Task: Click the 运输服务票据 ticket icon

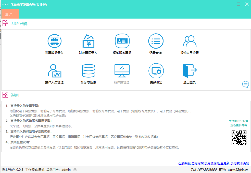Action: [122, 41]
